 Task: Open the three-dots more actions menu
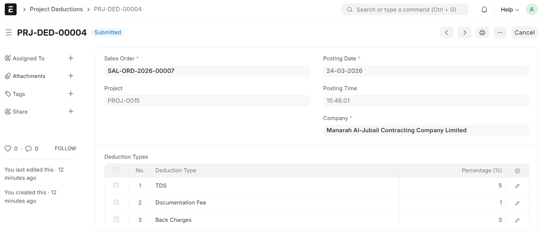[500, 33]
